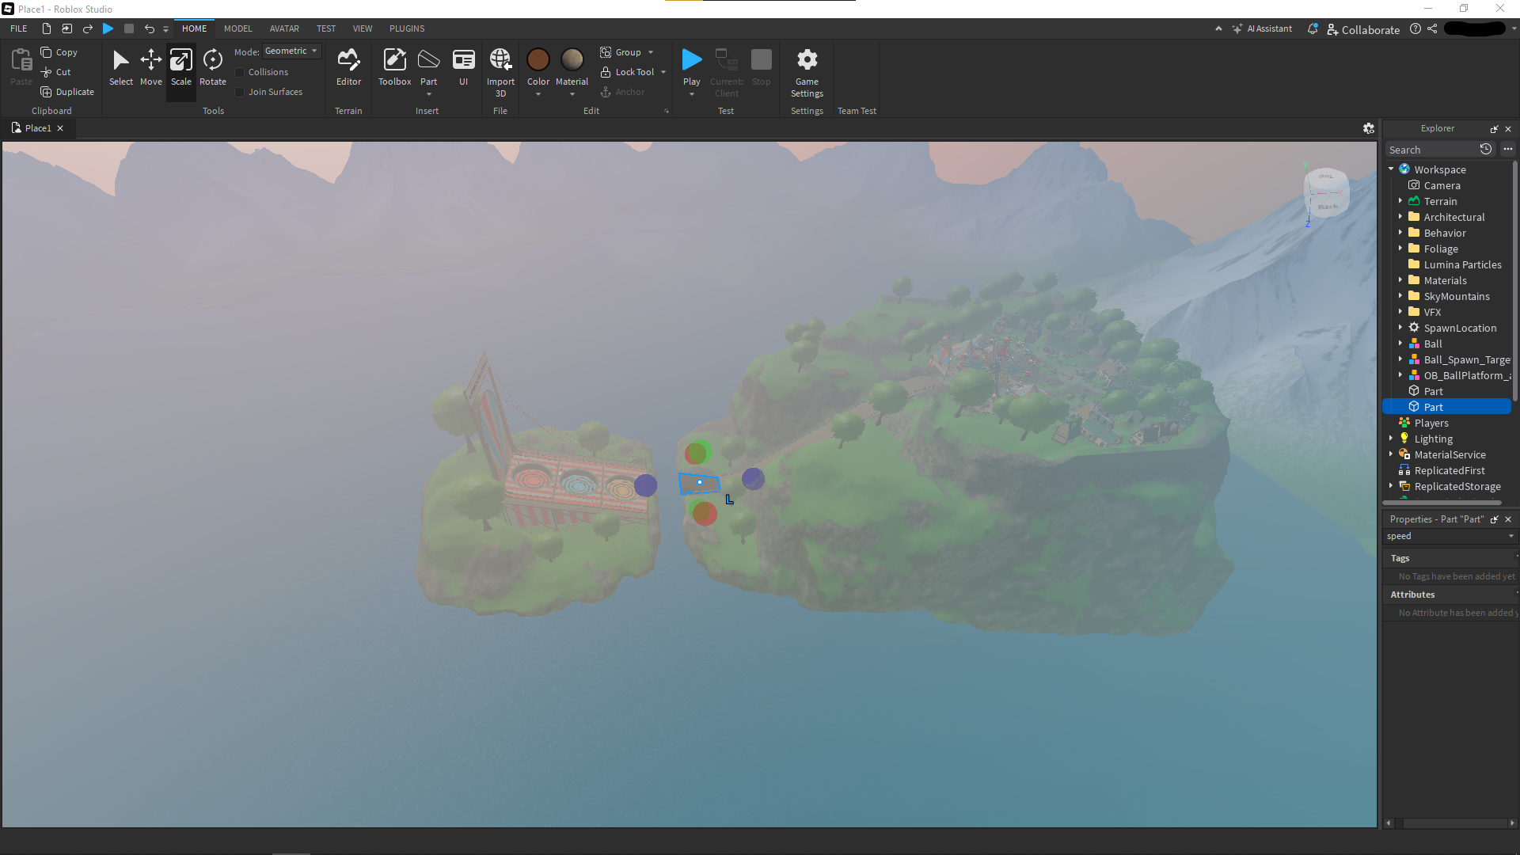The width and height of the screenshot is (1520, 855).
Task: Click the Explorer Search field
Action: [1433, 150]
